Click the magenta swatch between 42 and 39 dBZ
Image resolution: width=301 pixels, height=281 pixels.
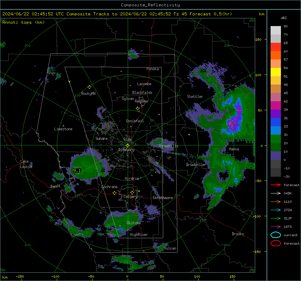(276, 106)
